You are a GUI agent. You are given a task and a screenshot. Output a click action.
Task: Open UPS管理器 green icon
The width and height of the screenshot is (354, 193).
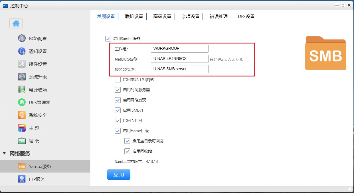point(22,102)
